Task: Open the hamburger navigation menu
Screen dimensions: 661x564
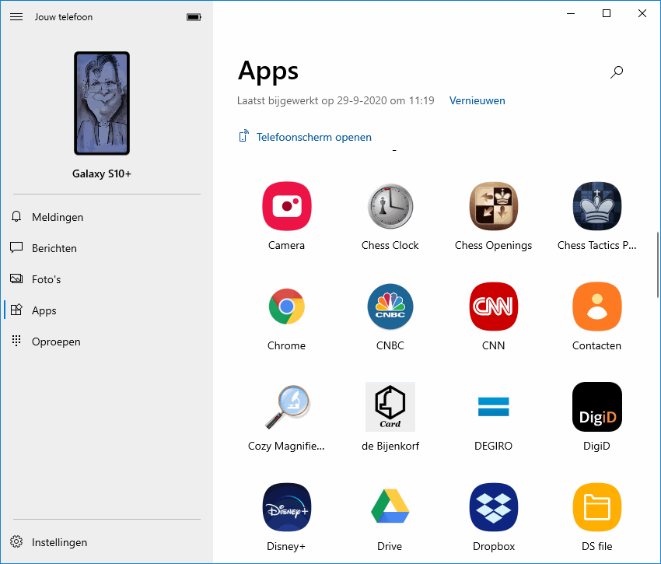Action: click(x=16, y=17)
